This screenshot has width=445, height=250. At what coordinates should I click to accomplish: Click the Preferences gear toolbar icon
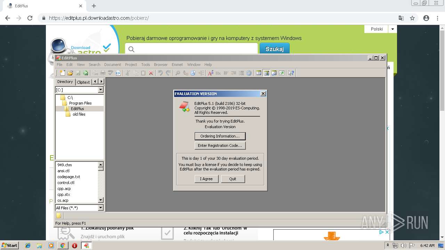[x=249, y=73]
